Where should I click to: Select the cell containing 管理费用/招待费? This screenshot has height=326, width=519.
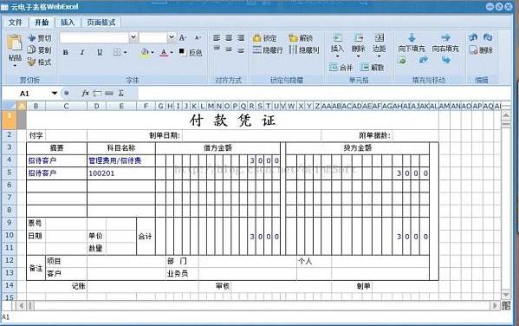(120, 160)
